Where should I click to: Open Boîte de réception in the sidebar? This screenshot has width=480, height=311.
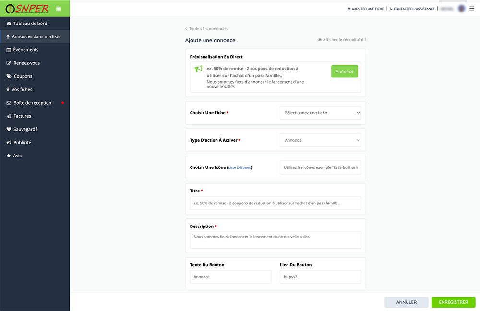coord(32,103)
